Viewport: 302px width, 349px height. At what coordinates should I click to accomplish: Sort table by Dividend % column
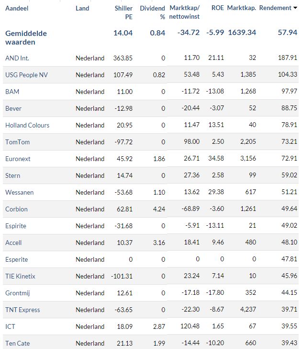click(x=153, y=12)
